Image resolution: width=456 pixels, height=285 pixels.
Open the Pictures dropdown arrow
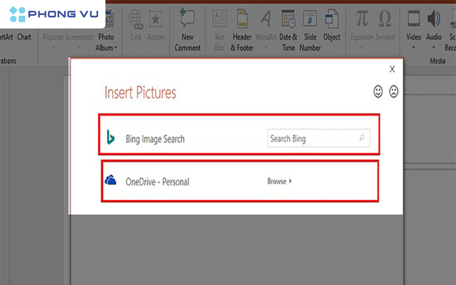point(53,47)
